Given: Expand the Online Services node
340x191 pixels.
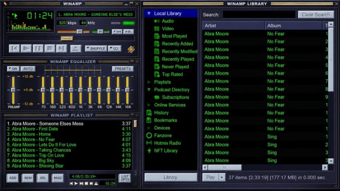Looking at the screenshot, I should click(x=149, y=105).
